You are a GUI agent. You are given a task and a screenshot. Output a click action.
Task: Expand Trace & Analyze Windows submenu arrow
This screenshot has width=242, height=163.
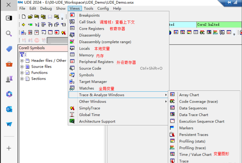click(x=166, y=95)
